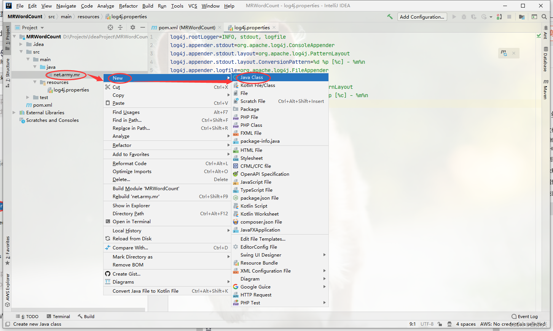Expand the .idea folder node
The image size is (553, 331).
21,44
